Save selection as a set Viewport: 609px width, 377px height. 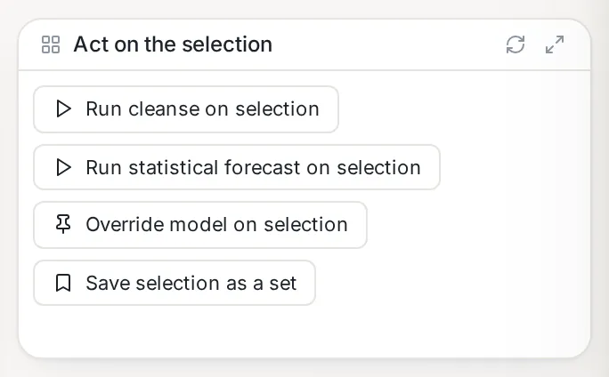tap(175, 283)
